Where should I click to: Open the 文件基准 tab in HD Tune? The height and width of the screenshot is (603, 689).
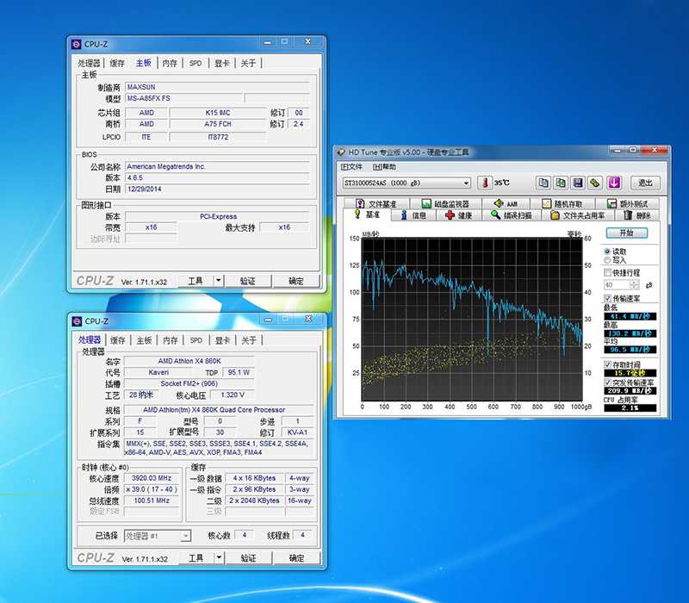376,204
